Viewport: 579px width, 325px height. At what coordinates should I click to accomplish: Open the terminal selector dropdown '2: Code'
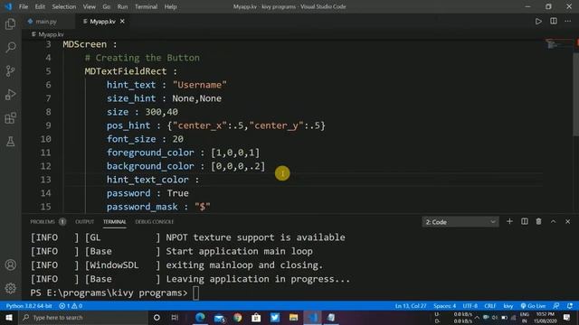(460, 222)
